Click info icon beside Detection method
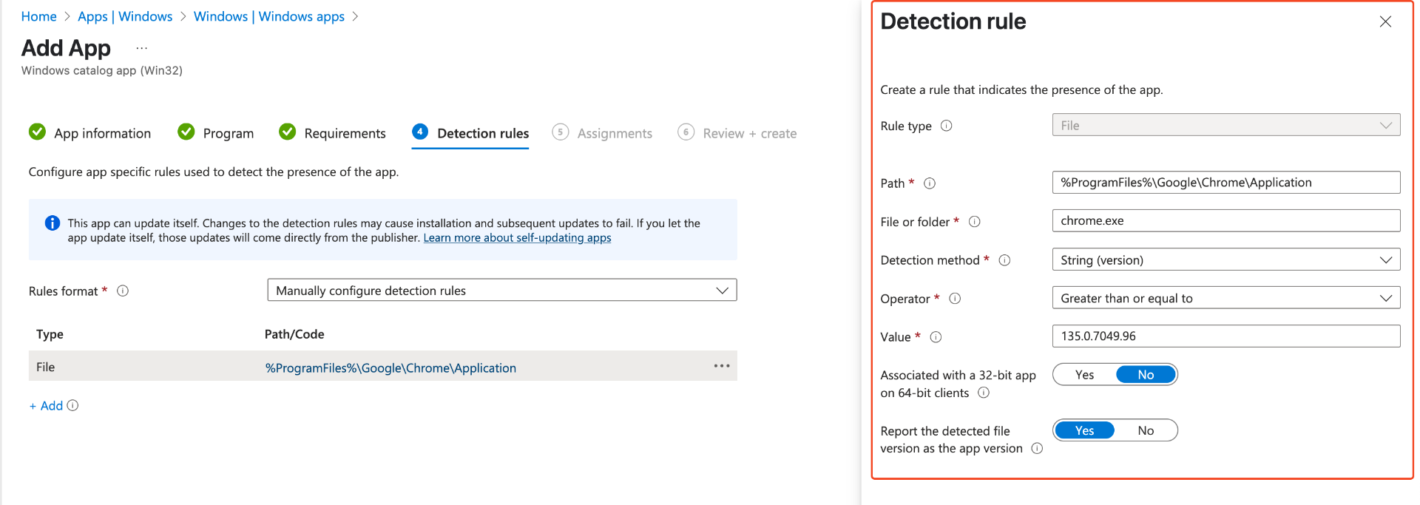This screenshot has width=1420, height=505. click(x=1004, y=260)
